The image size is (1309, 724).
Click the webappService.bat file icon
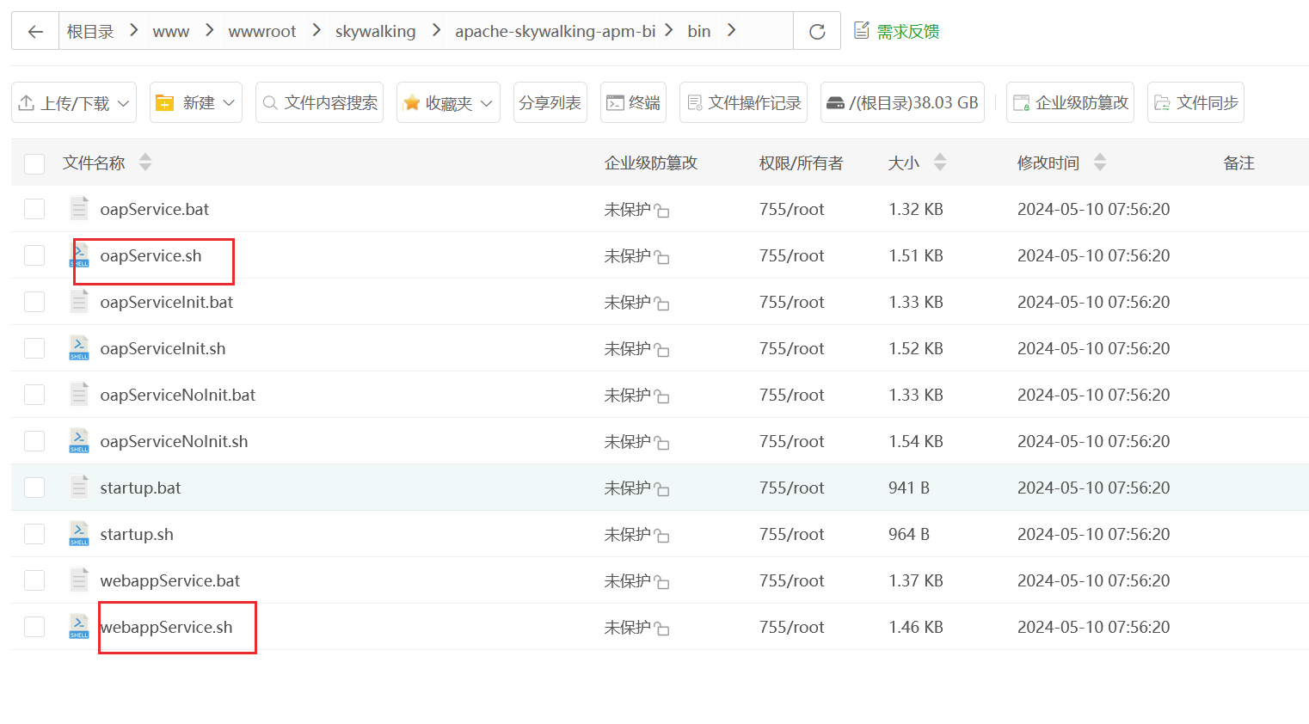click(79, 580)
